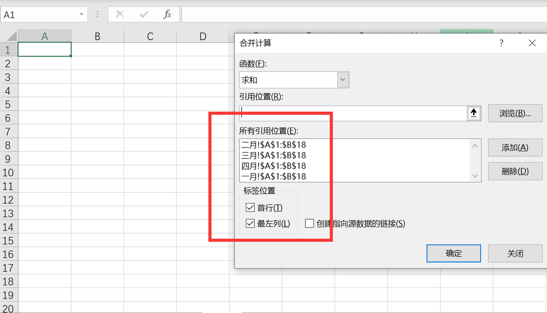Open the 函数 dropdown showing 求和

pos(343,80)
